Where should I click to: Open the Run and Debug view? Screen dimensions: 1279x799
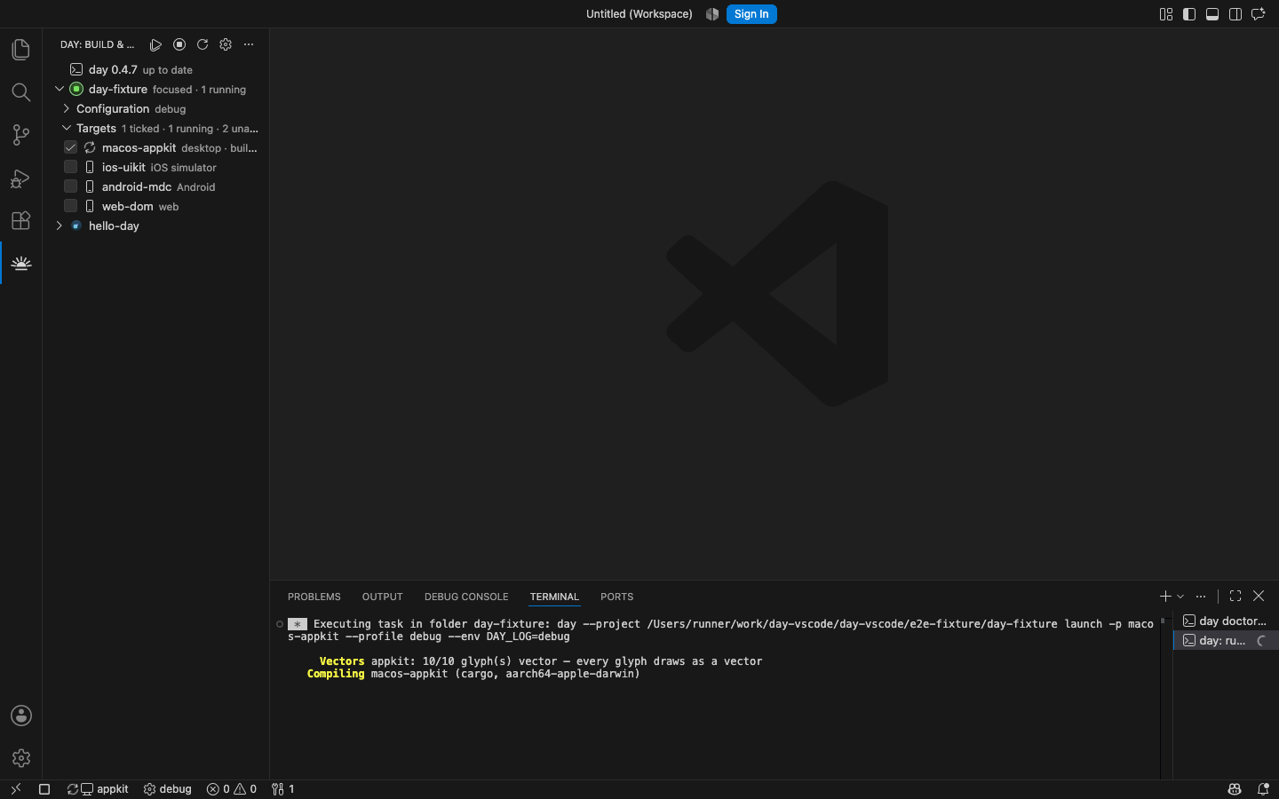pyautogui.click(x=21, y=178)
